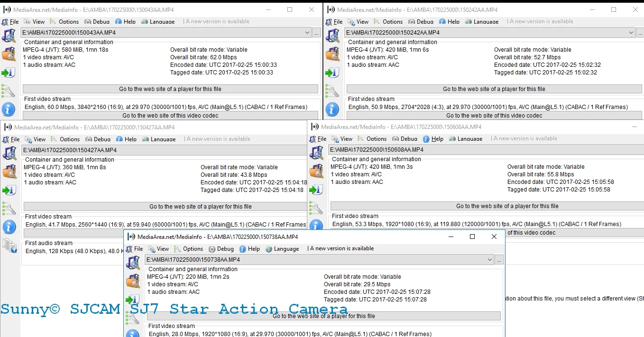Click the video codec web site button in 150242AA.MP4 window
Image resolution: width=644 pixels, height=337 pixels.
[494, 116]
